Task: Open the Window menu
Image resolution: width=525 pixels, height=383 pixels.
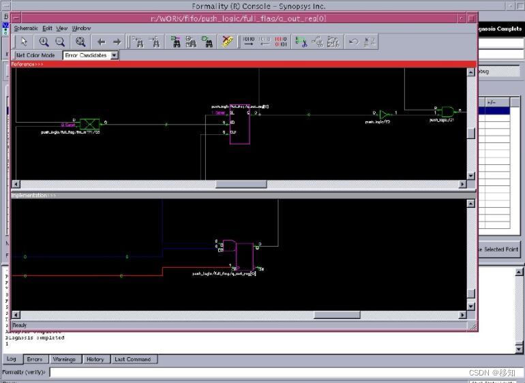Action: point(81,29)
